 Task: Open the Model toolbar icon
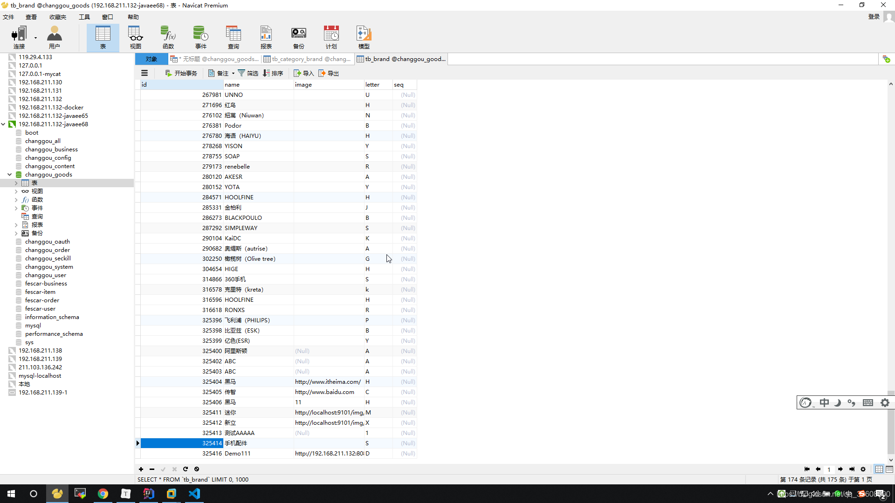click(x=364, y=37)
